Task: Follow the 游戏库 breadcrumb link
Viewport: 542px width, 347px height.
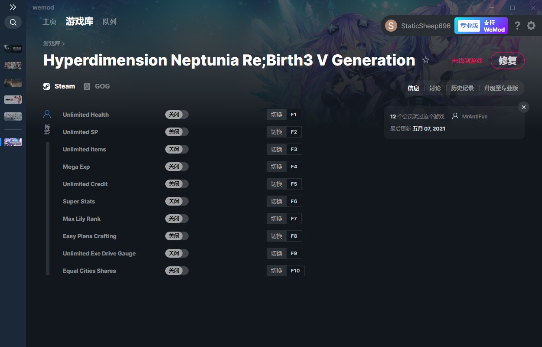Action: click(x=52, y=44)
